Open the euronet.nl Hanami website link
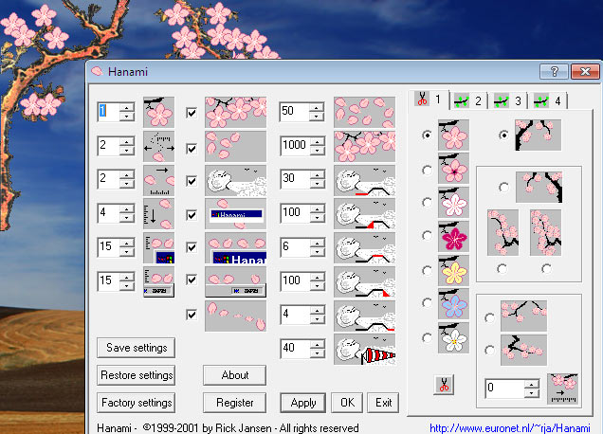The image size is (603, 434). coord(509,428)
